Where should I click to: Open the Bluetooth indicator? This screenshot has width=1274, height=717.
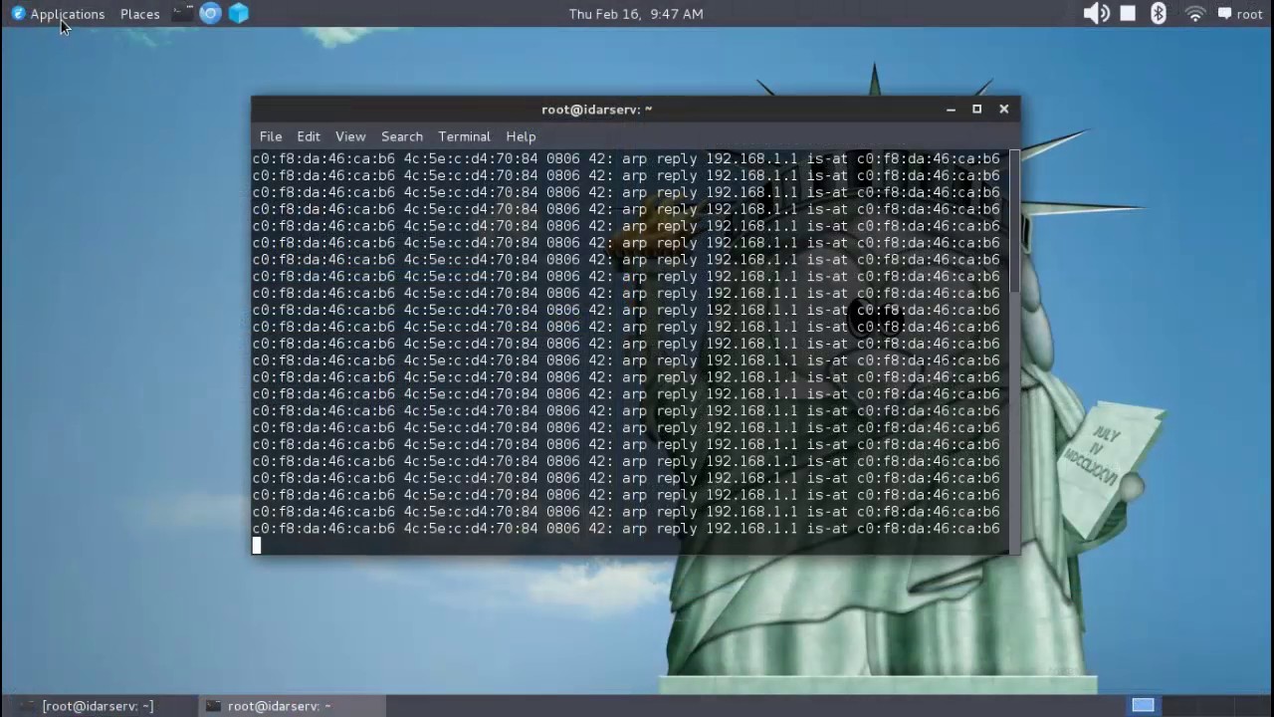(x=1159, y=14)
